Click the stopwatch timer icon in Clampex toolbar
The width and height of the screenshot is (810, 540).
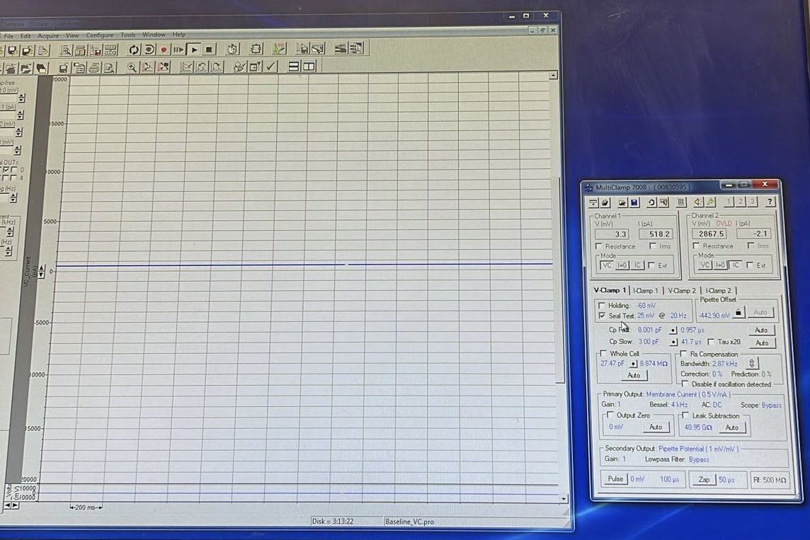pyautogui.click(x=232, y=49)
